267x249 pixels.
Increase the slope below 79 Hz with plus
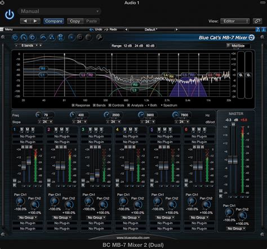[51, 122]
